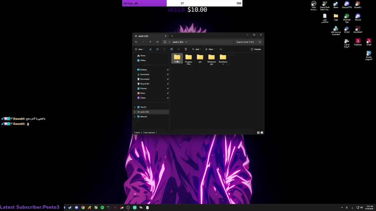The height and width of the screenshot is (211, 376).
Task: Open Desktop in quick access
Action: click(143, 70)
